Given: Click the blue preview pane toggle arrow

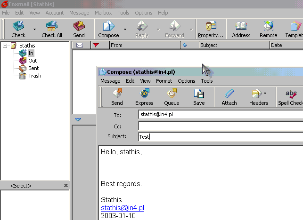Looking at the screenshot, I should coord(78,120).
